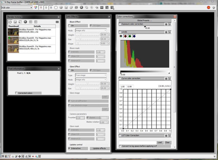
Task: Toggle the blue channel B button
Action: pos(51,7)
